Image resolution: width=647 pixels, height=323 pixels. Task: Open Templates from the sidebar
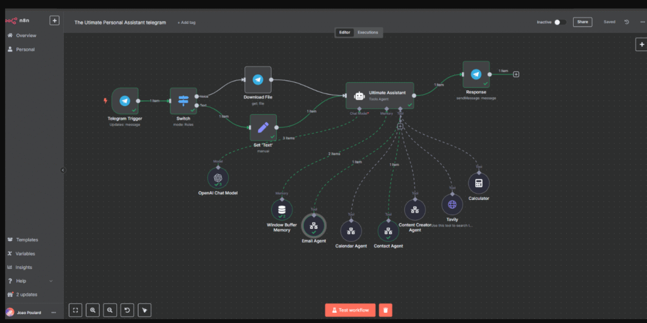coord(27,240)
